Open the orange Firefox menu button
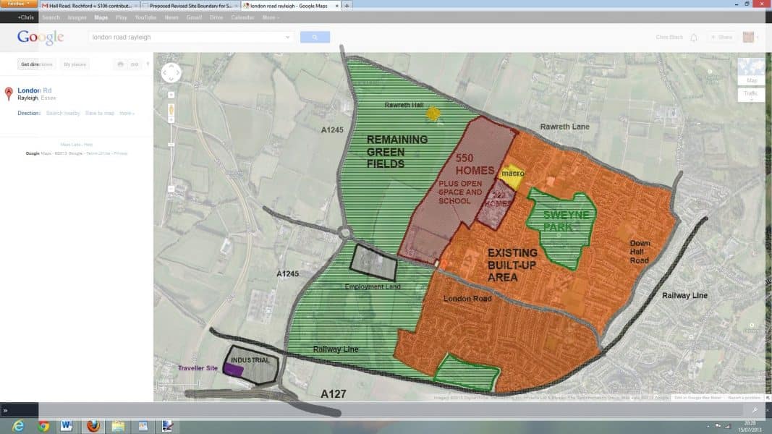 pyautogui.click(x=19, y=4)
